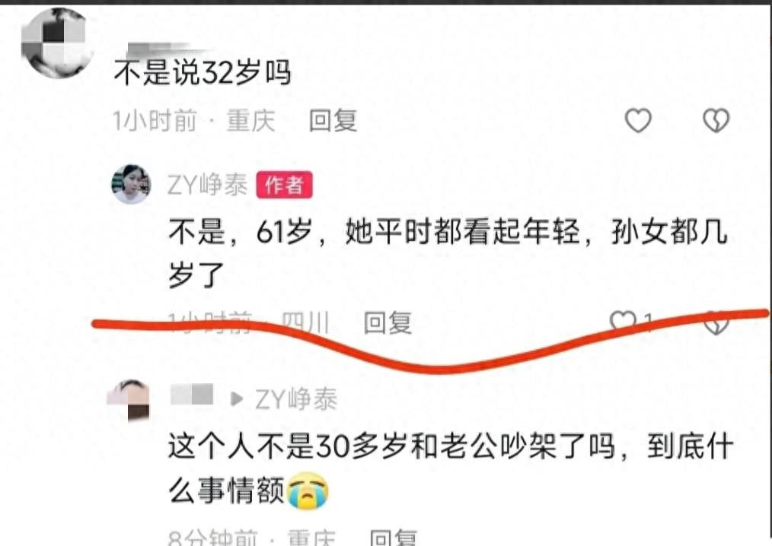
Task: Reply to the 不是说32岁吗 comment
Action: point(333,120)
